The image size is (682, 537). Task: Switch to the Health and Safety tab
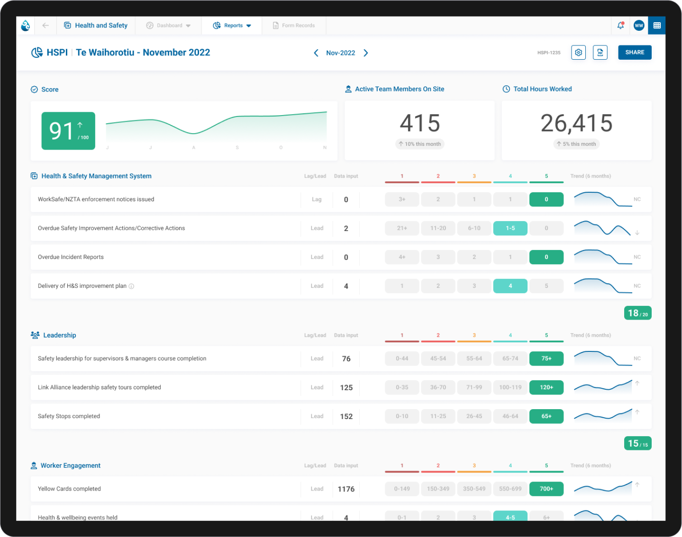tap(96, 25)
